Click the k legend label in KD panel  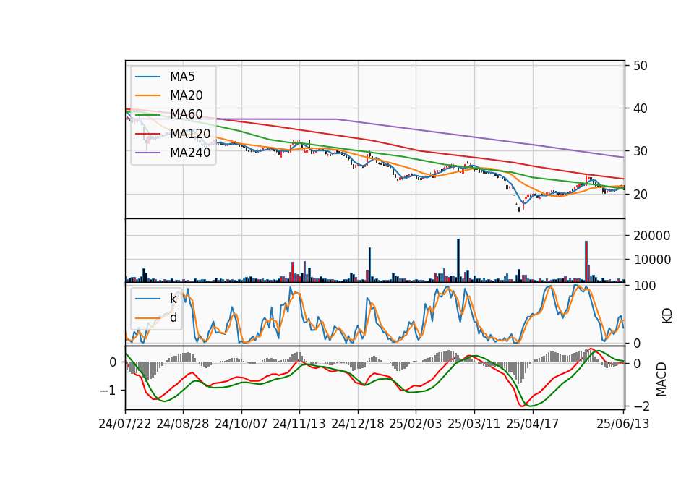(173, 299)
